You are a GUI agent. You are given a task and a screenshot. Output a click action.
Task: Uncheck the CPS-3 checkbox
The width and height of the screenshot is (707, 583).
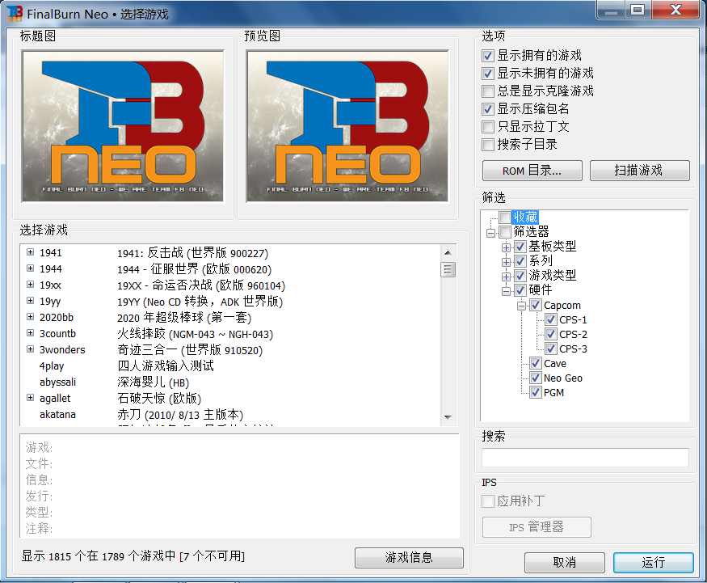click(550, 349)
